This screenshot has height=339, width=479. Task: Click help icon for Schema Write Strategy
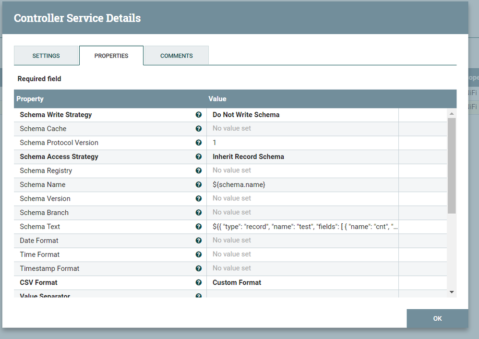pos(199,115)
